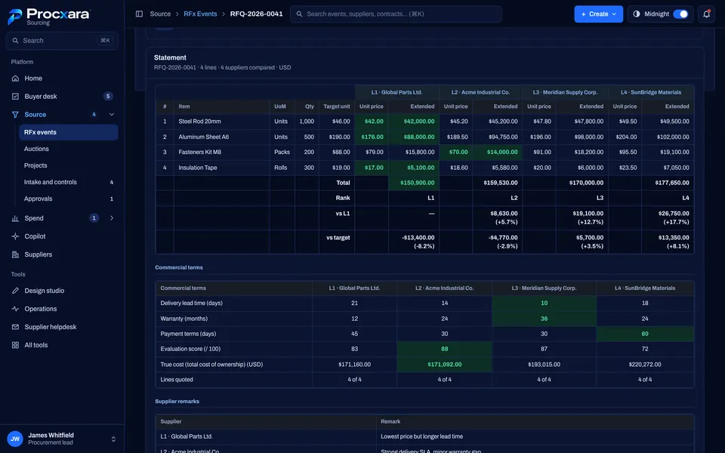Toggle the Midnight theme switch
Screen dimensions: 725x453
coord(680,14)
